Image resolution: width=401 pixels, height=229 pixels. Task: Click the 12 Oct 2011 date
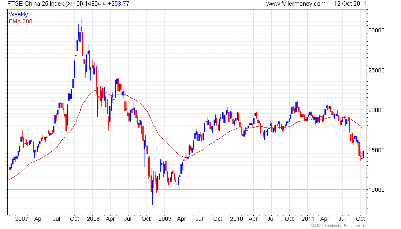(x=350, y=4)
